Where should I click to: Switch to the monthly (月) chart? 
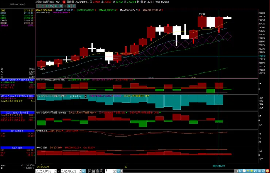click(74, 6)
